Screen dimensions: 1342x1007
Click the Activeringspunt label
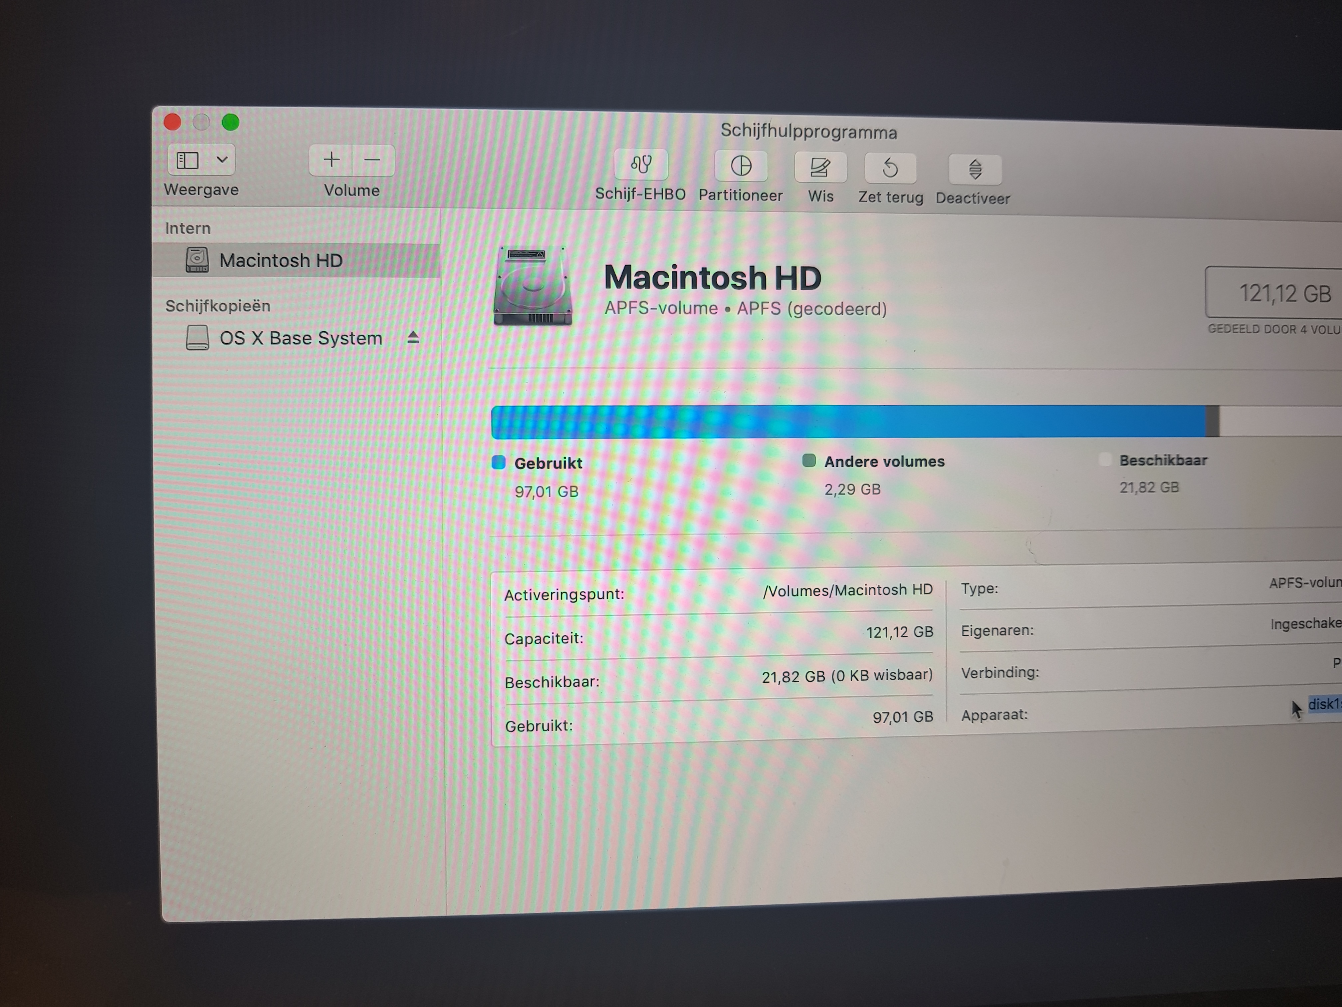click(x=564, y=594)
